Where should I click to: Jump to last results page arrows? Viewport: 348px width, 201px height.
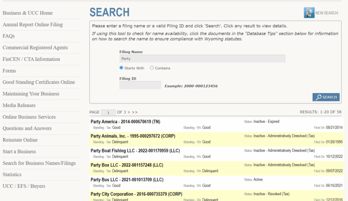click(x=135, y=112)
